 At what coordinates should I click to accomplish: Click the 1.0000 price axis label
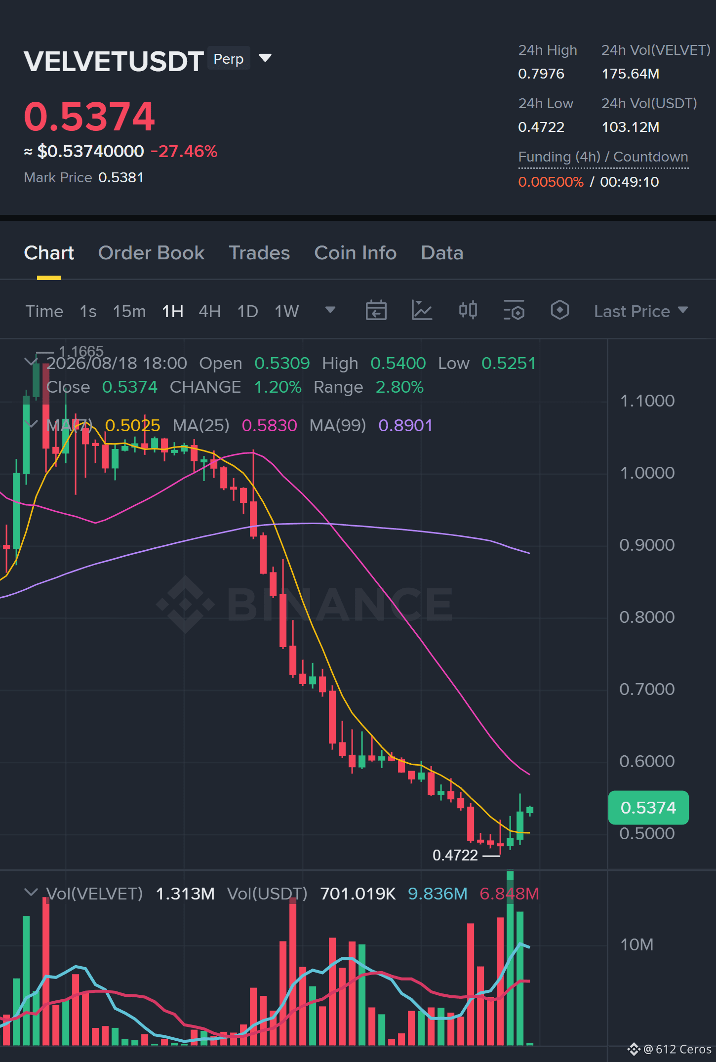(x=647, y=473)
